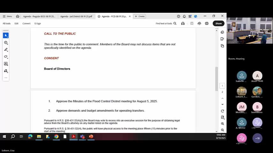Select the Fill and sign tool
Screen dimensions: 273x153
[6, 71]
